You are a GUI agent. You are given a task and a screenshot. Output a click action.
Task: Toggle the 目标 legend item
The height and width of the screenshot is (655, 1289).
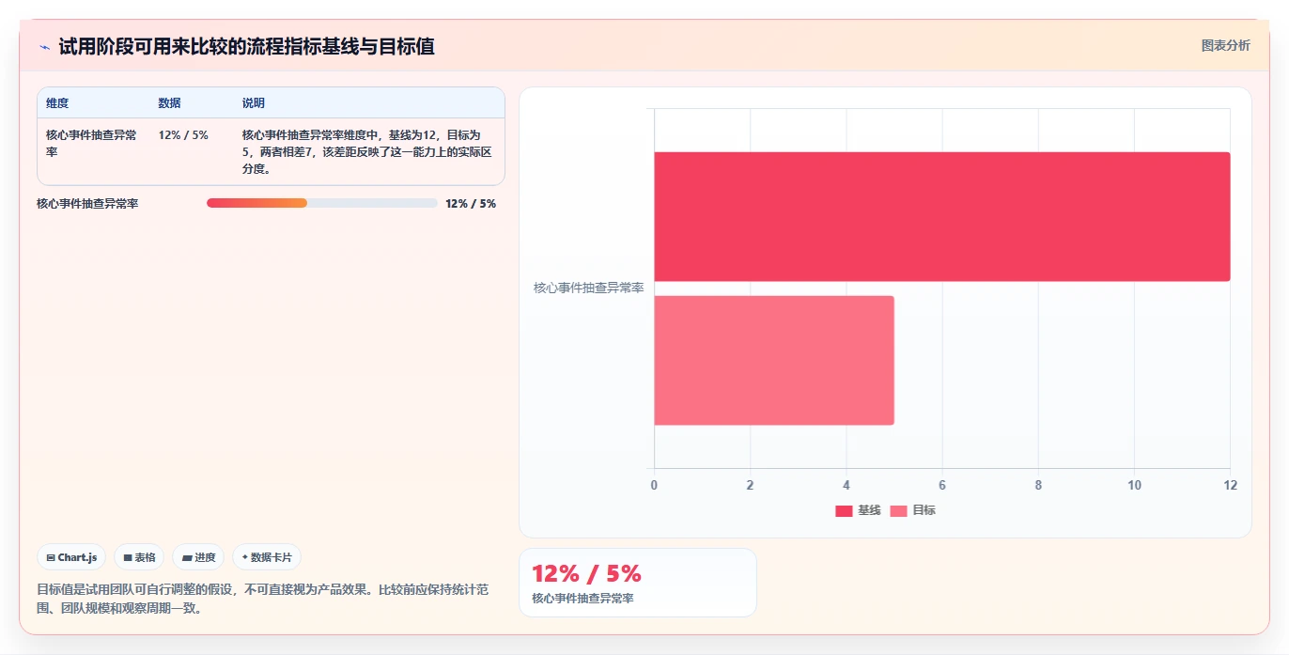[913, 510]
